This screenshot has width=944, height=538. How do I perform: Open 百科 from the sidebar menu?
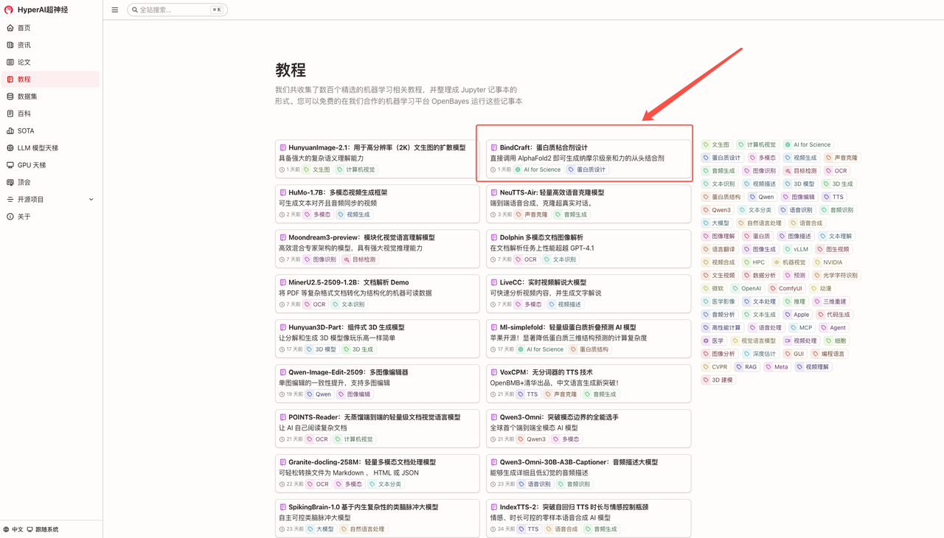click(24, 113)
